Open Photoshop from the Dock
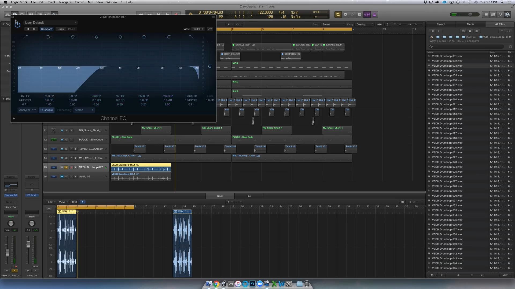The width and height of the screenshot is (515, 289). pos(252,284)
